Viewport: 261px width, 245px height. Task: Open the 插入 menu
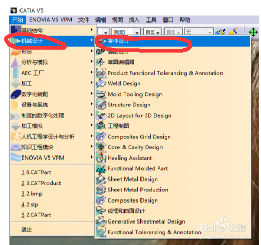(x=134, y=20)
